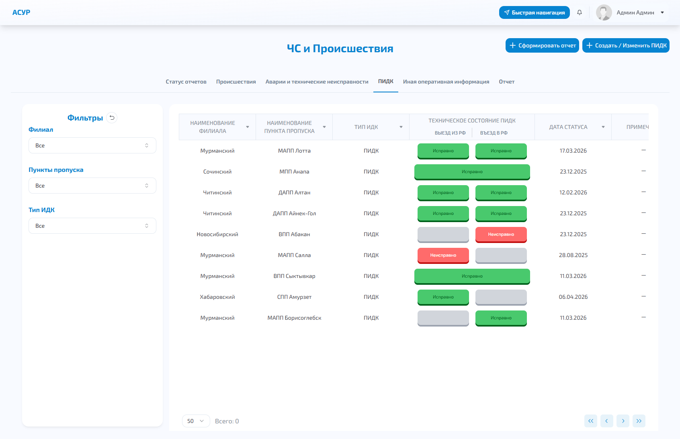This screenshot has width=680, height=439.
Task: Sort by status date column arrow
Action: coord(603,127)
